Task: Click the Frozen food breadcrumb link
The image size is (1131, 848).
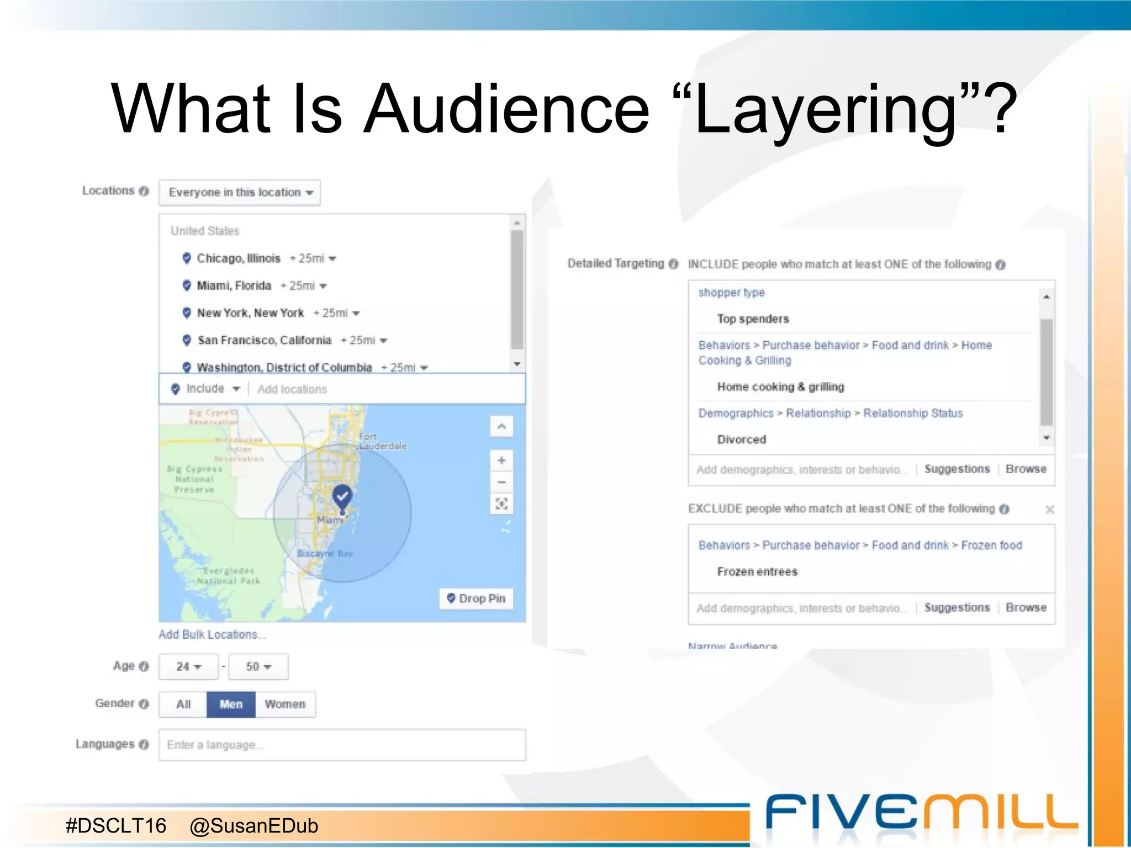Action: coord(992,545)
